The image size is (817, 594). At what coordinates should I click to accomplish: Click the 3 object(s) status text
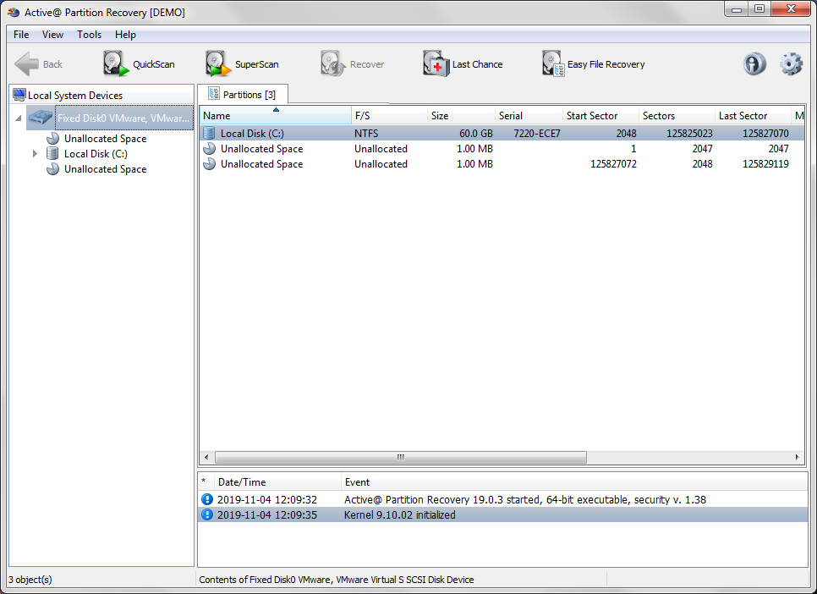click(x=30, y=580)
